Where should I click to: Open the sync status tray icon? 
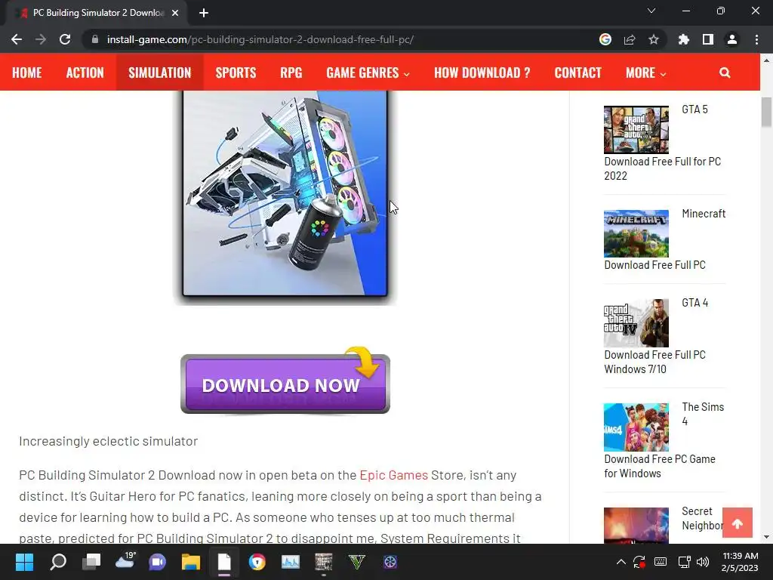point(639,562)
